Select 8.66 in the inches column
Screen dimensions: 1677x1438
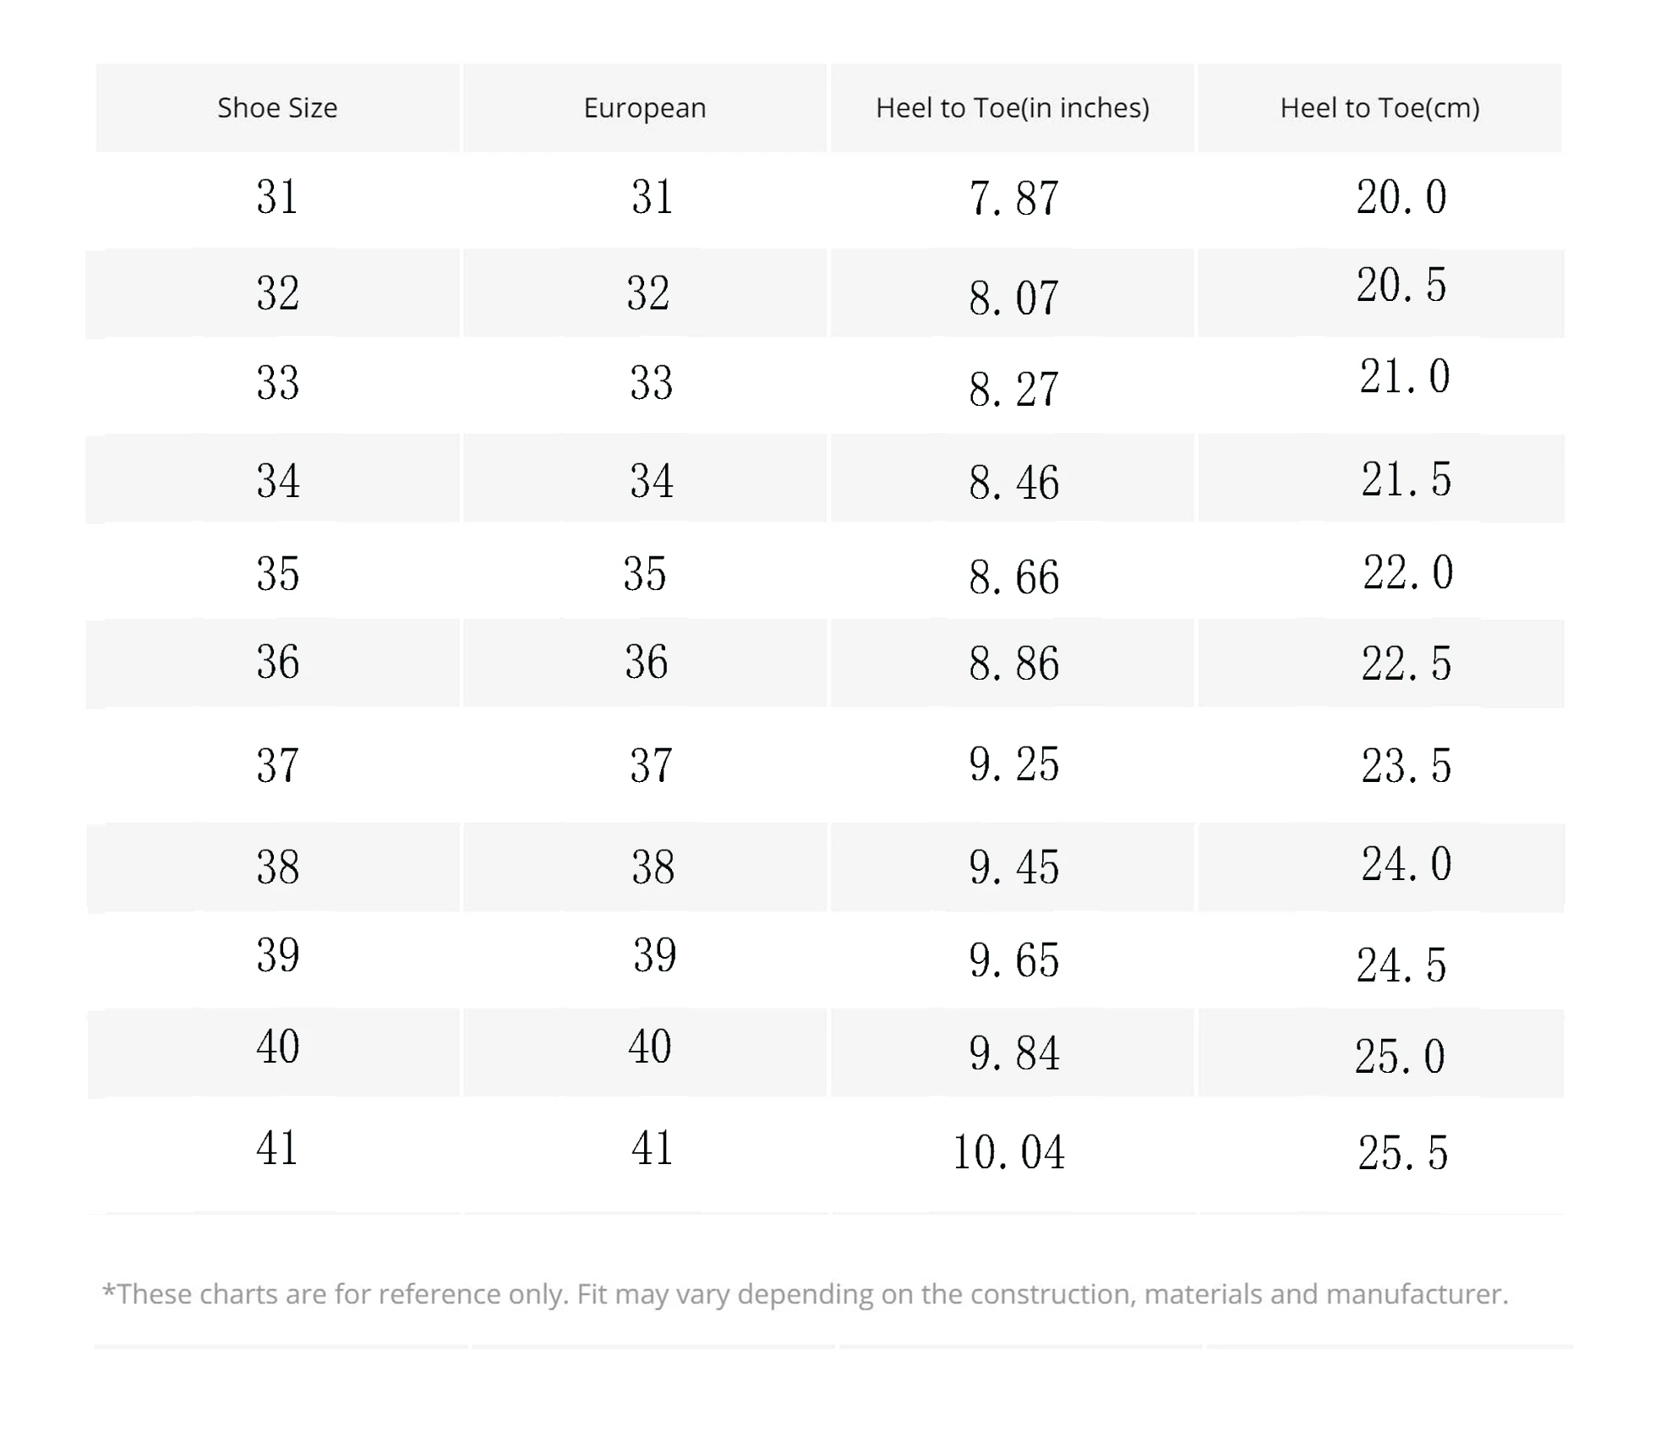pyautogui.click(x=1013, y=577)
